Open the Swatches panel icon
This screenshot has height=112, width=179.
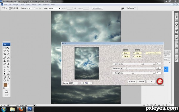click(x=177, y=34)
